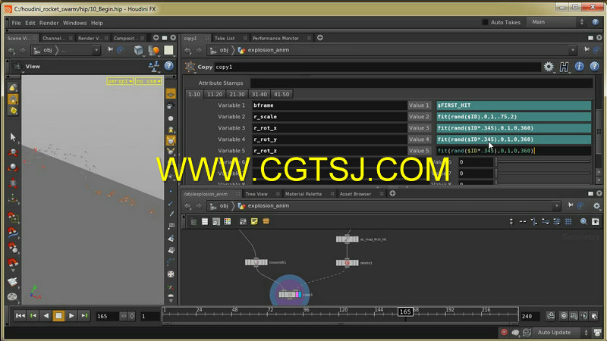Toggle network grid snapping icon

[x=568, y=221]
